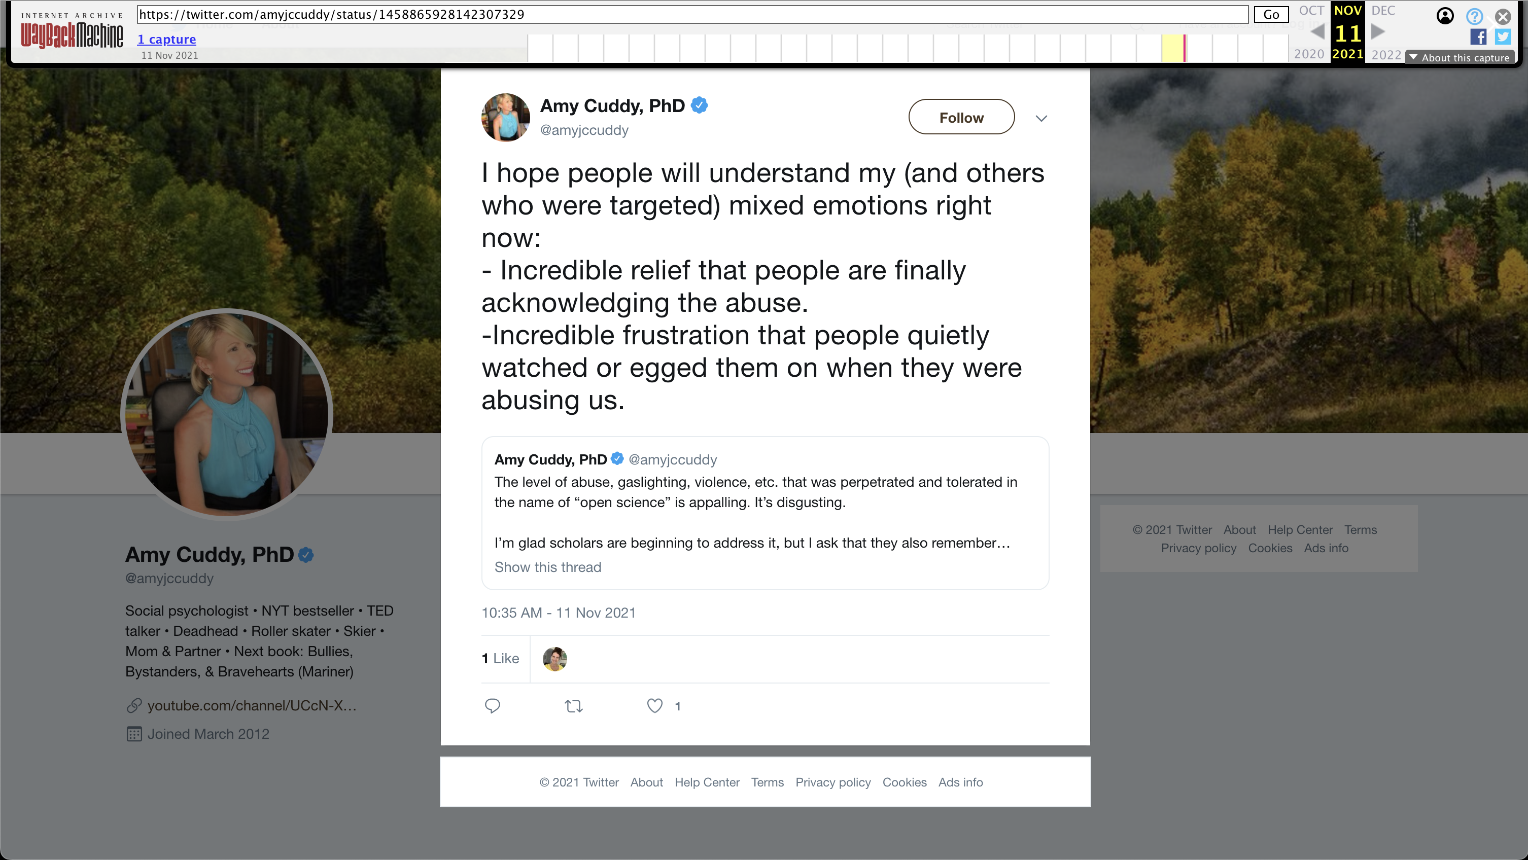Open Privacy policy link in bottom footer
1528x860 pixels.
click(x=833, y=782)
